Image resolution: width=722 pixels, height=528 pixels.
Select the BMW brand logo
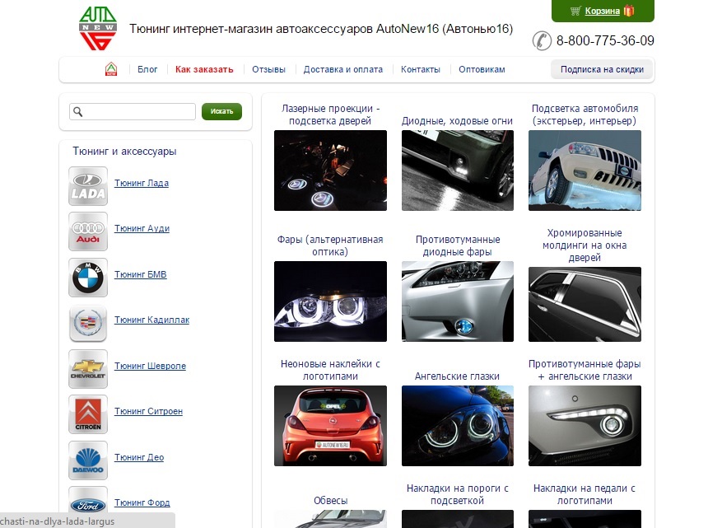click(x=88, y=278)
